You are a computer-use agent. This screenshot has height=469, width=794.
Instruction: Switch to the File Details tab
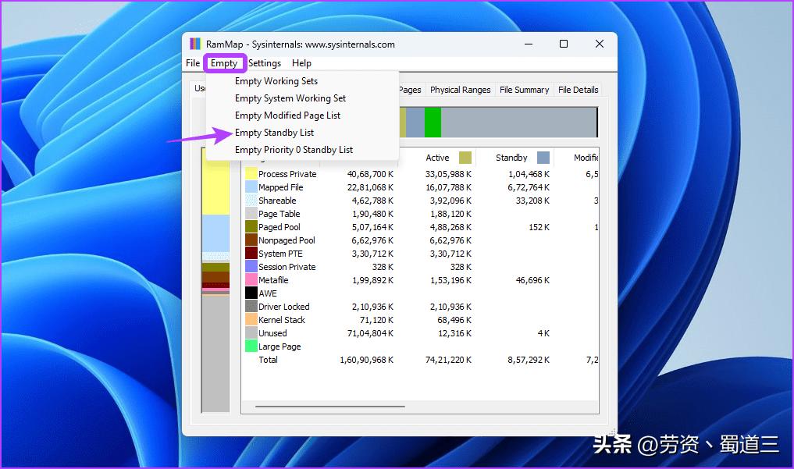(x=578, y=89)
